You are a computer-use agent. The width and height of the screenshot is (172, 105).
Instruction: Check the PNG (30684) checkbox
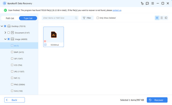tap(12, 84)
